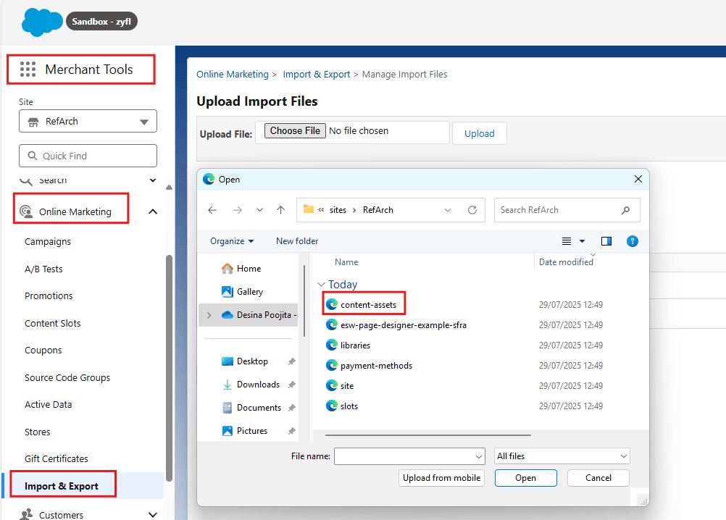Open the All files type dropdown
Screen dimensions: 726x520
(562, 456)
